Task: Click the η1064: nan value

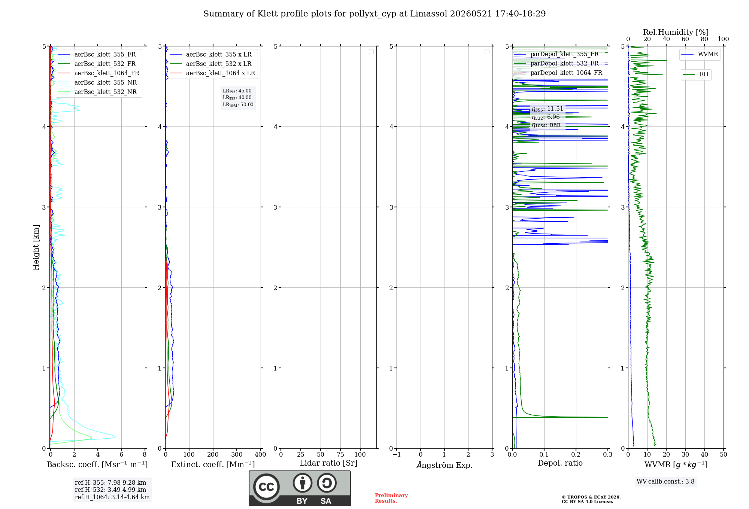Action: pos(546,125)
